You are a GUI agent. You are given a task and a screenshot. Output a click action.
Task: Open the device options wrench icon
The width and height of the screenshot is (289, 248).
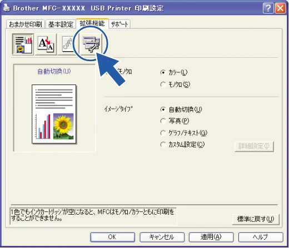click(91, 44)
